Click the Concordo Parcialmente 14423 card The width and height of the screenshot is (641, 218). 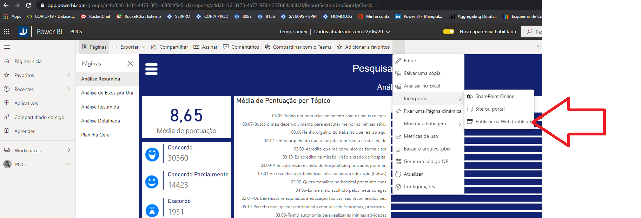tap(186, 181)
